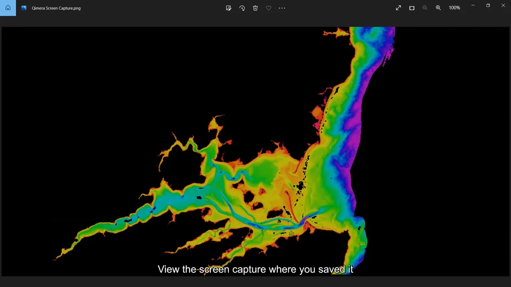Close the Photos window
The height and width of the screenshot is (287, 511).
click(503, 6)
